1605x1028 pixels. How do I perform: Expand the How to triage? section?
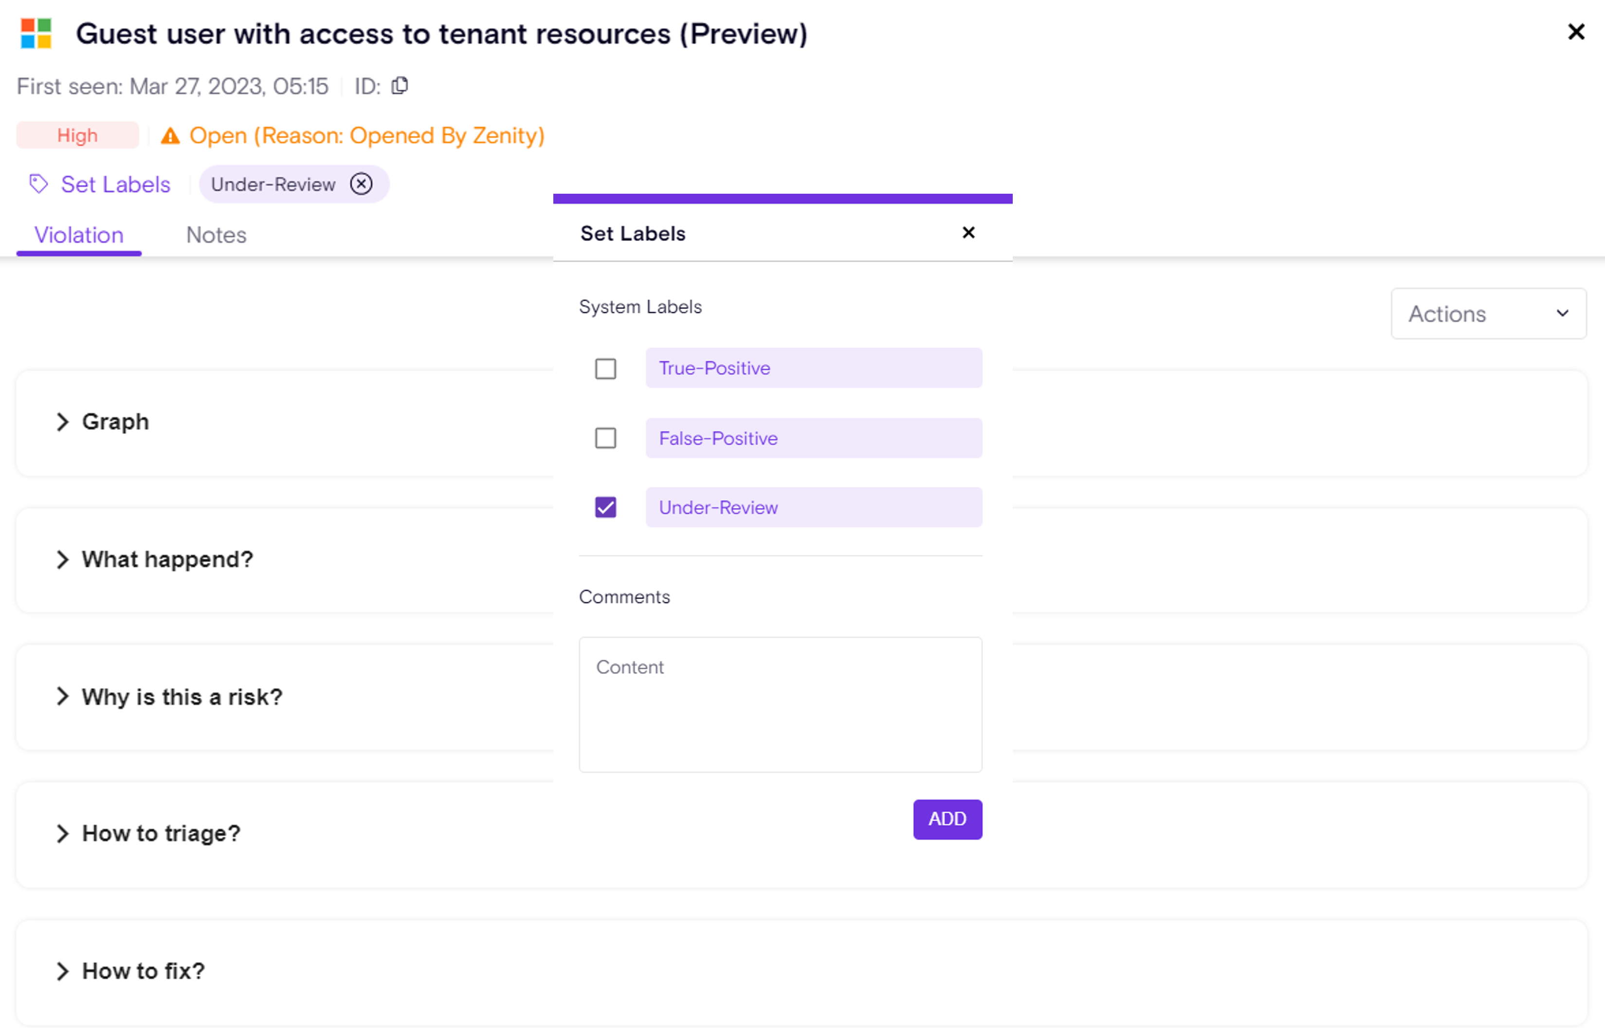click(63, 833)
